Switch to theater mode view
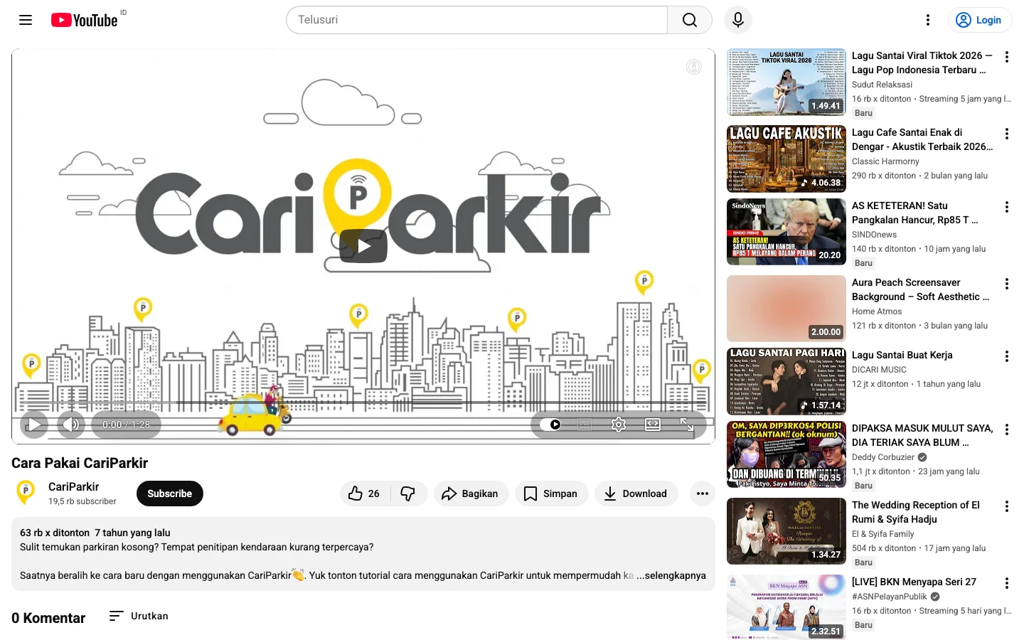This screenshot has height=640, width=1024. click(653, 425)
